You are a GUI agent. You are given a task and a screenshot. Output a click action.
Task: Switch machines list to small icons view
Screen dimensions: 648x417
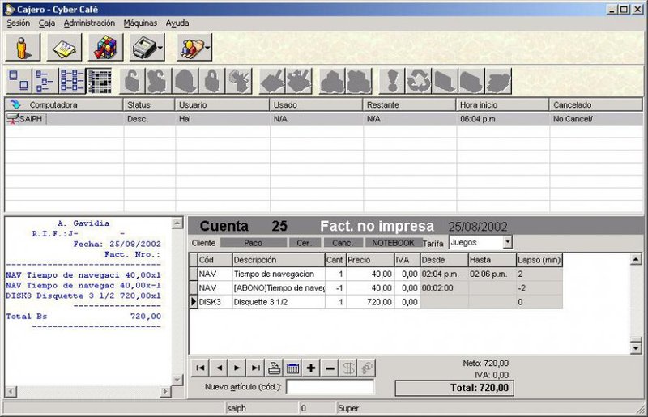click(x=45, y=81)
